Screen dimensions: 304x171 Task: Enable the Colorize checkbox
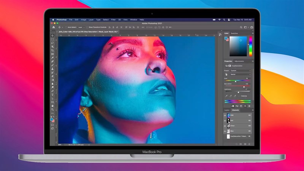tap(239, 96)
